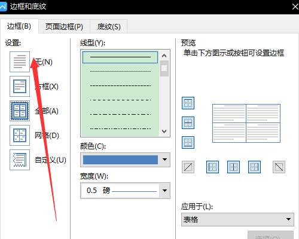Click the 方框(X) label
Screen dimensions: 299x239
(47, 87)
